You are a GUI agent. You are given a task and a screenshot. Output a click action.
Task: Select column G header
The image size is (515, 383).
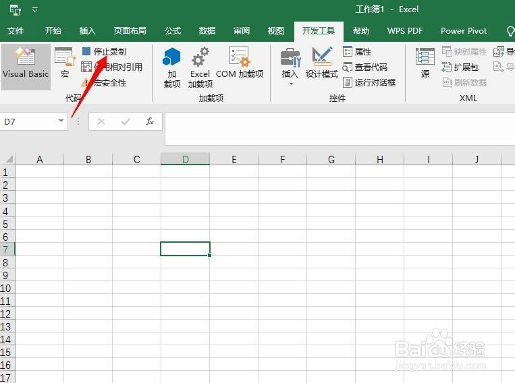(x=331, y=159)
